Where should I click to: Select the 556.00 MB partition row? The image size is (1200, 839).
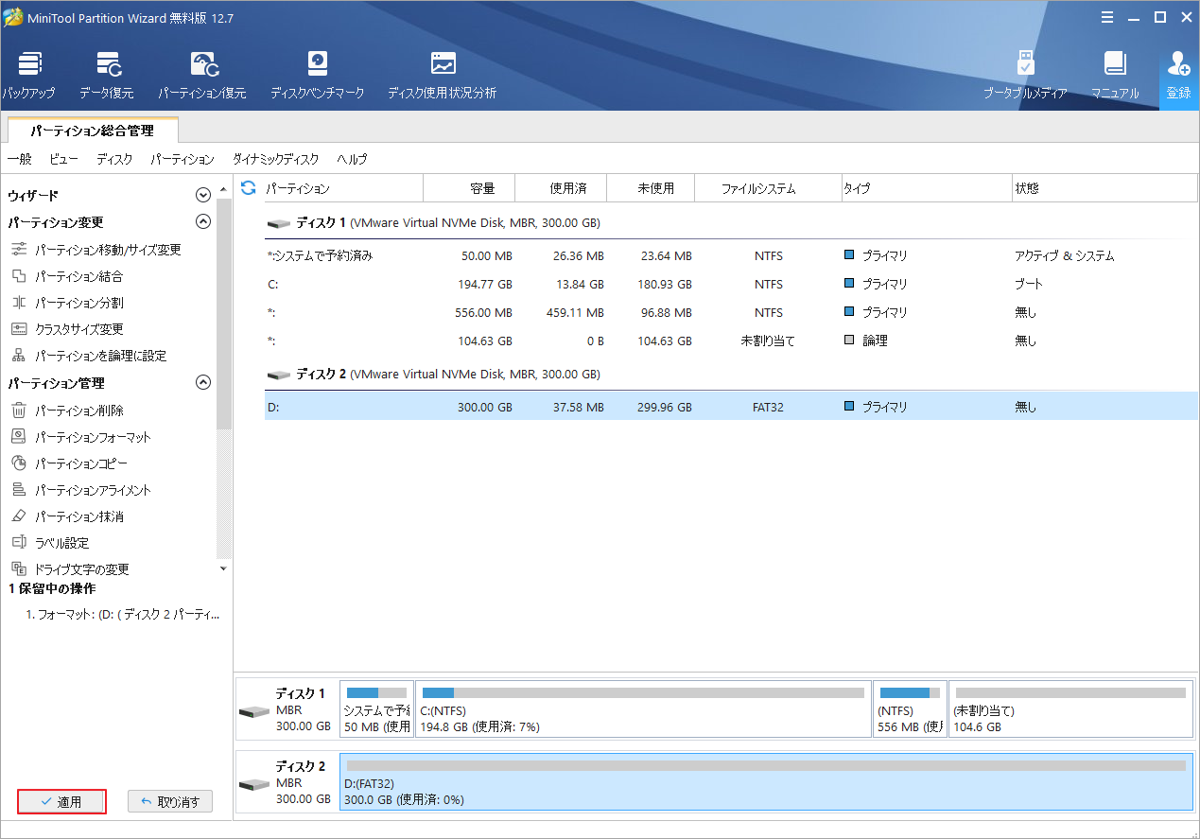tap(731, 312)
